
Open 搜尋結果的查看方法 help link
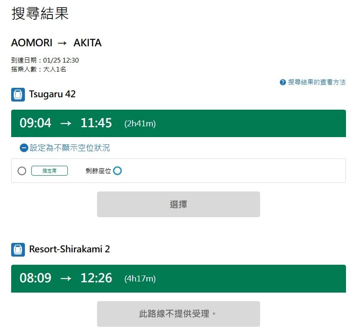click(x=317, y=82)
